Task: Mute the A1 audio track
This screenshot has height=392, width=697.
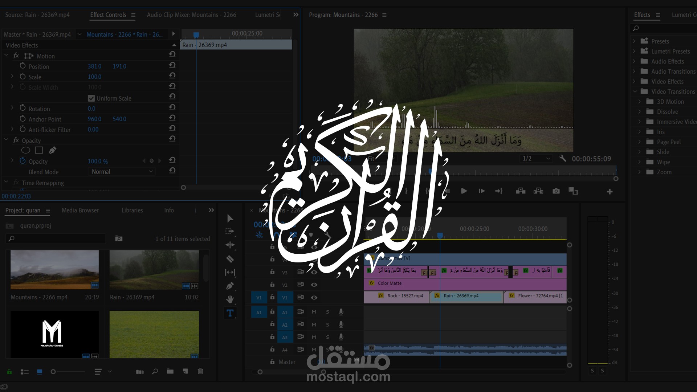Action: pyautogui.click(x=314, y=312)
